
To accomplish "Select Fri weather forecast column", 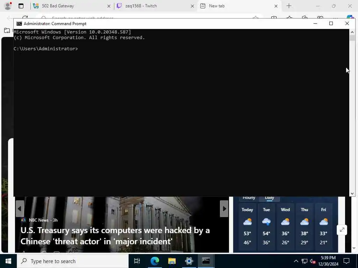I will (x=323, y=227).
